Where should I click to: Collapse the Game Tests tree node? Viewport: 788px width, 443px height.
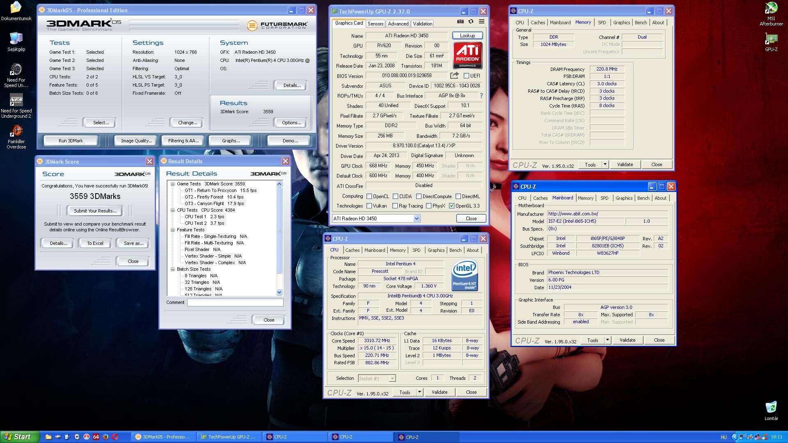click(173, 184)
